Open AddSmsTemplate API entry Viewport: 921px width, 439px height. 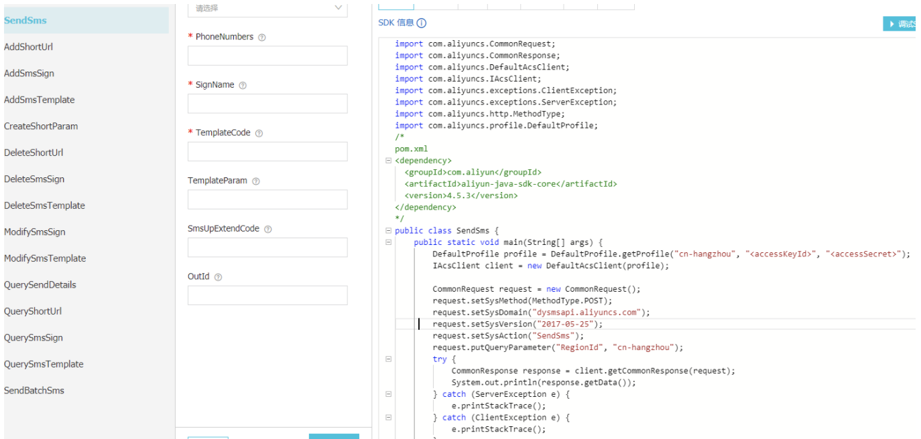40,100
